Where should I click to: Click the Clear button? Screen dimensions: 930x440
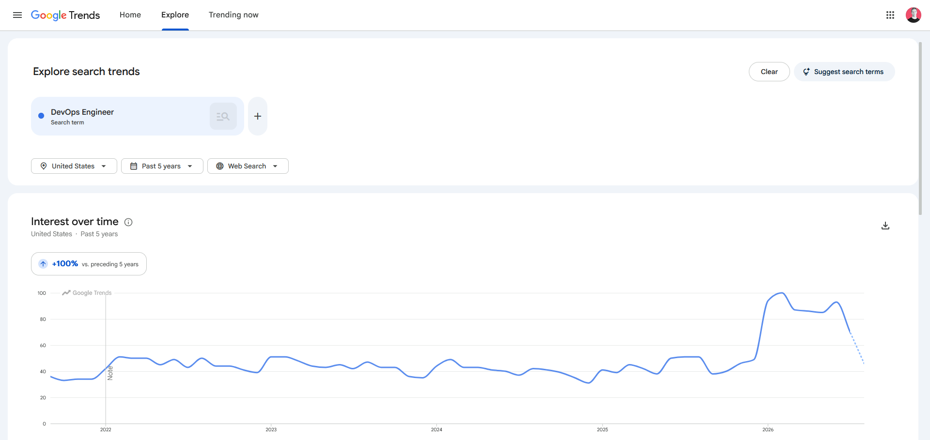769,72
